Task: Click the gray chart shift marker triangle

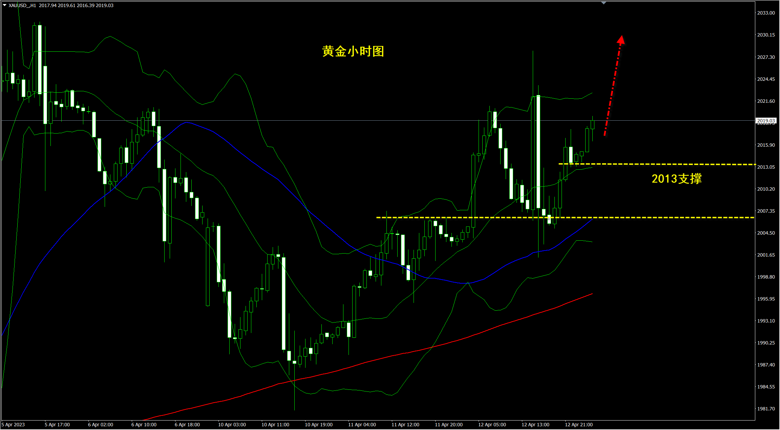Action: pyautogui.click(x=604, y=3)
